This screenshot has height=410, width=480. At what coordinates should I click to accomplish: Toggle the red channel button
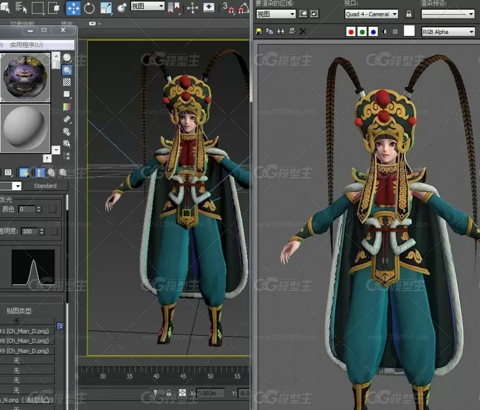(x=351, y=32)
